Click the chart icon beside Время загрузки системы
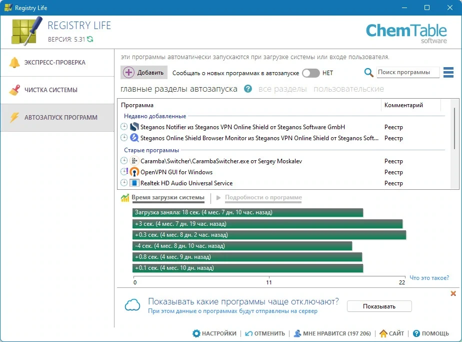This screenshot has height=342, width=462. coord(125,198)
